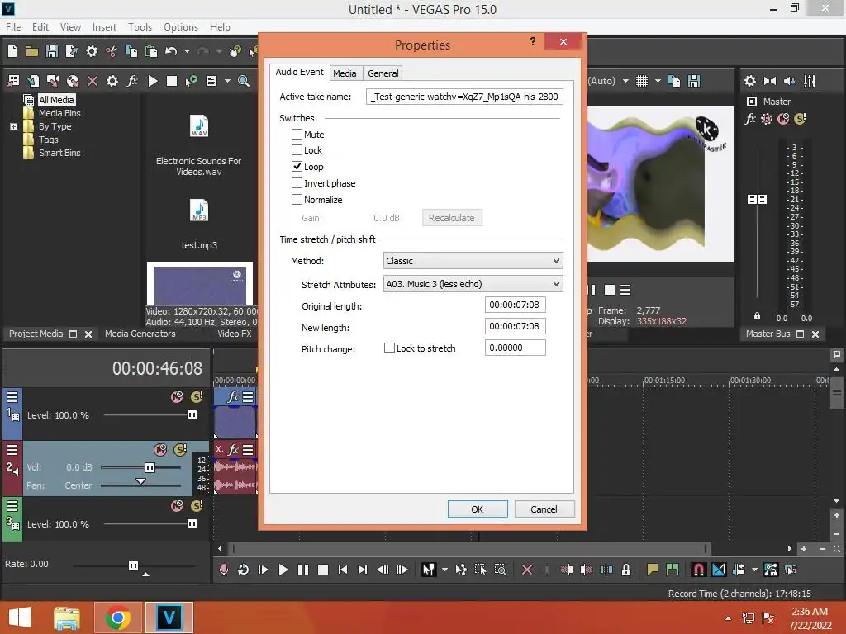Open Stretch Attributes dropdown
846x634 pixels.
pyautogui.click(x=473, y=284)
